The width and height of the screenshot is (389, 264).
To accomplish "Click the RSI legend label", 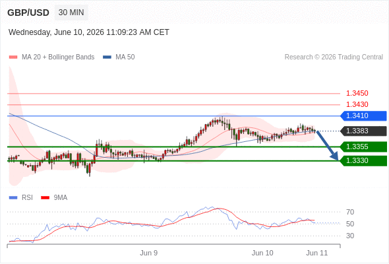I will [27, 198].
